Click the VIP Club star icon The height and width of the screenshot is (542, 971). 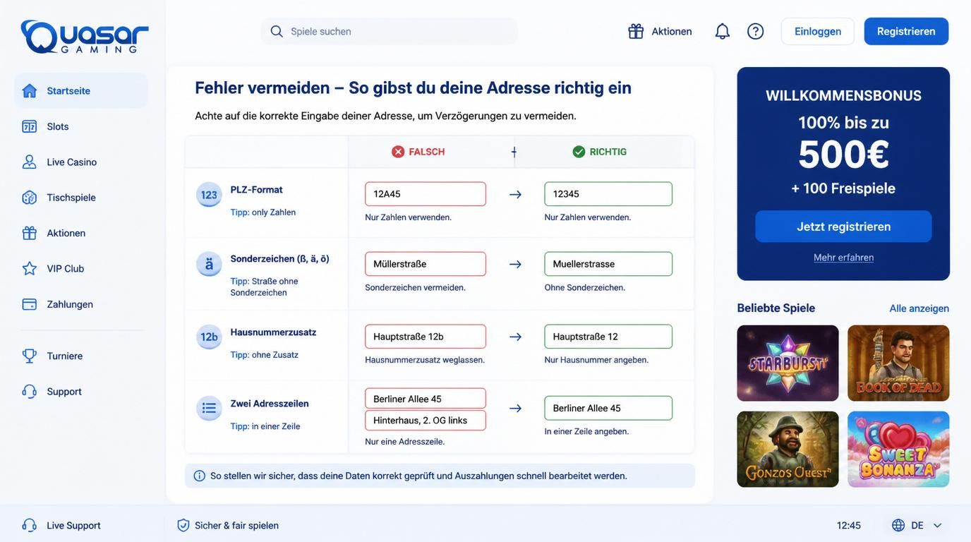[29, 268]
